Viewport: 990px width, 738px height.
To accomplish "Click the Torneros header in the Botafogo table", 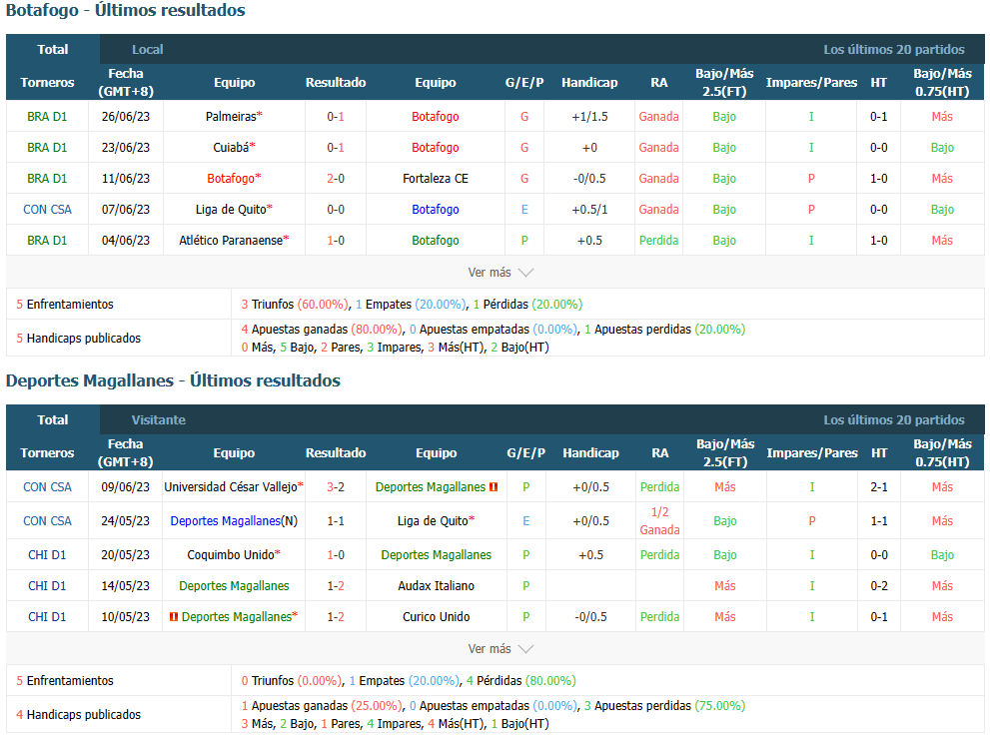I will point(47,82).
